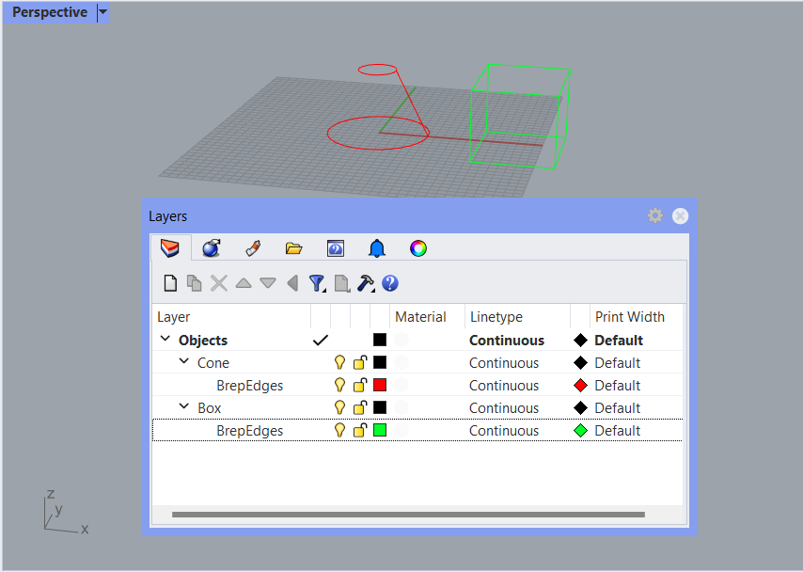Click the Linetype column header
Image resolution: width=803 pixels, height=572 pixels.
(496, 317)
